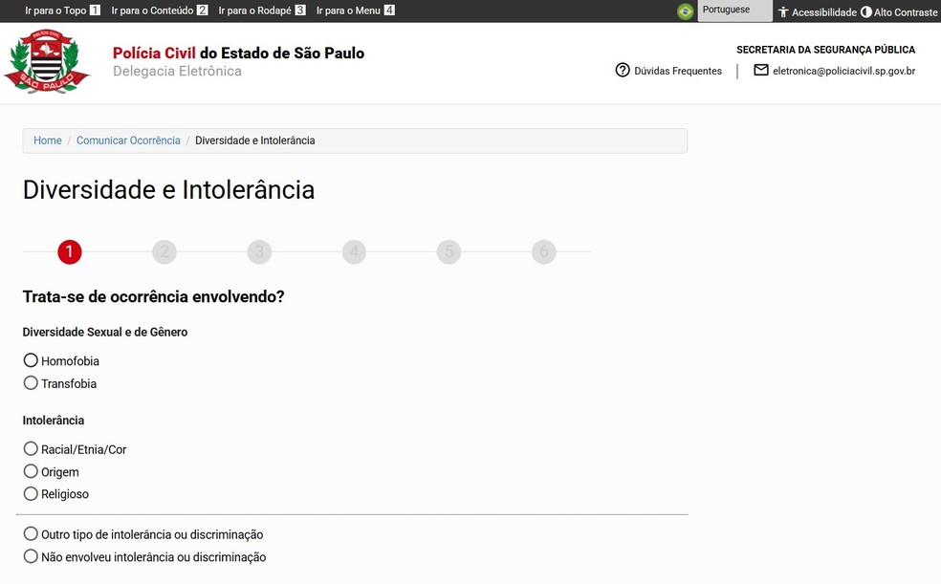This screenshot has height=584, width=941.
Task: Click the Ir para o Conteúdo link
Action: (x=159, y=11)
